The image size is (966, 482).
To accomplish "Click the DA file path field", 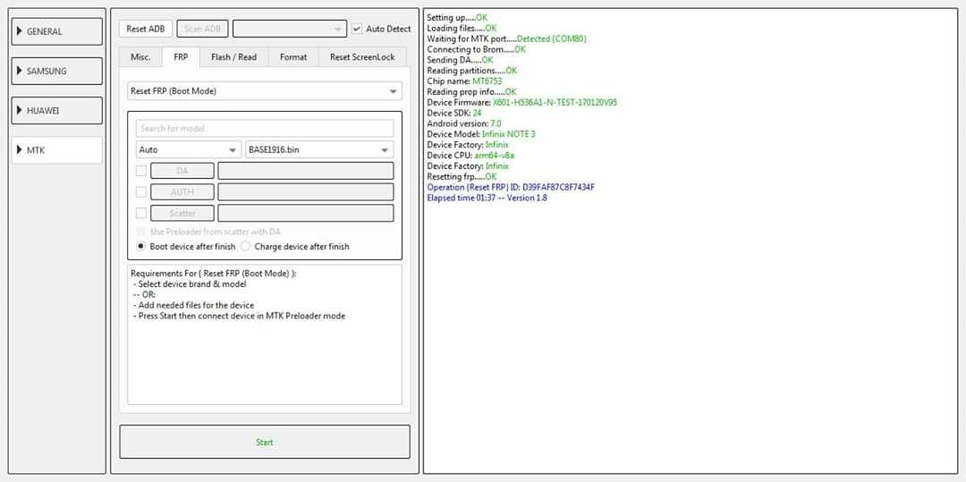I will (306, 171).
